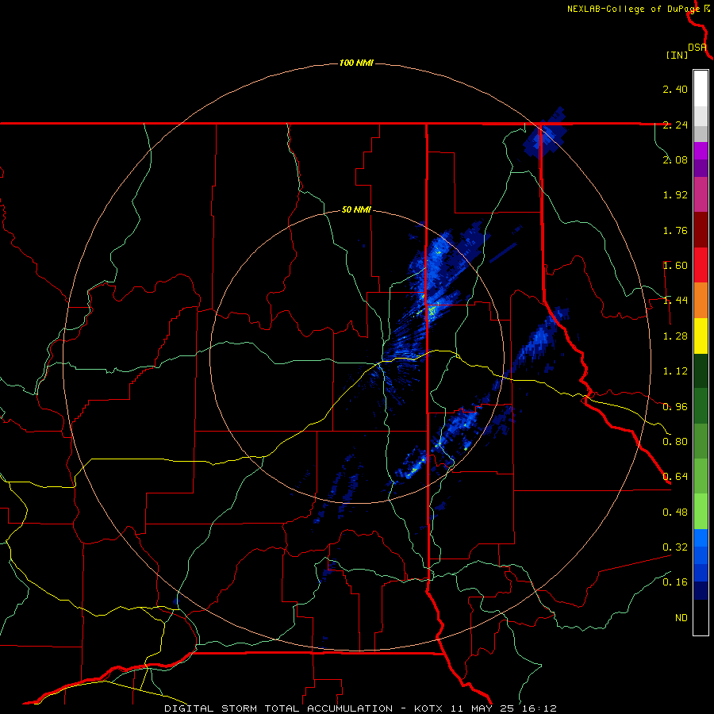714x714 pixels.
Task: Click the "2.24" legend value
Action: point(675,125)
